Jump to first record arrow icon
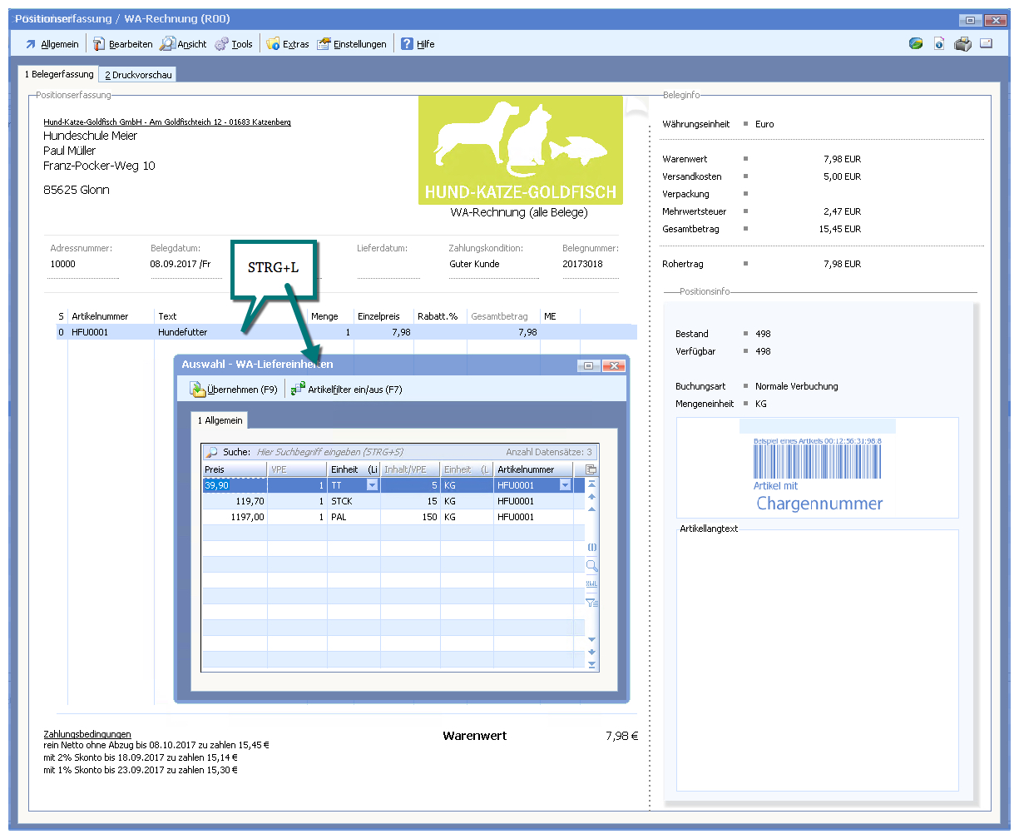Screen dimensions: 1019x839 pos(592,484)
